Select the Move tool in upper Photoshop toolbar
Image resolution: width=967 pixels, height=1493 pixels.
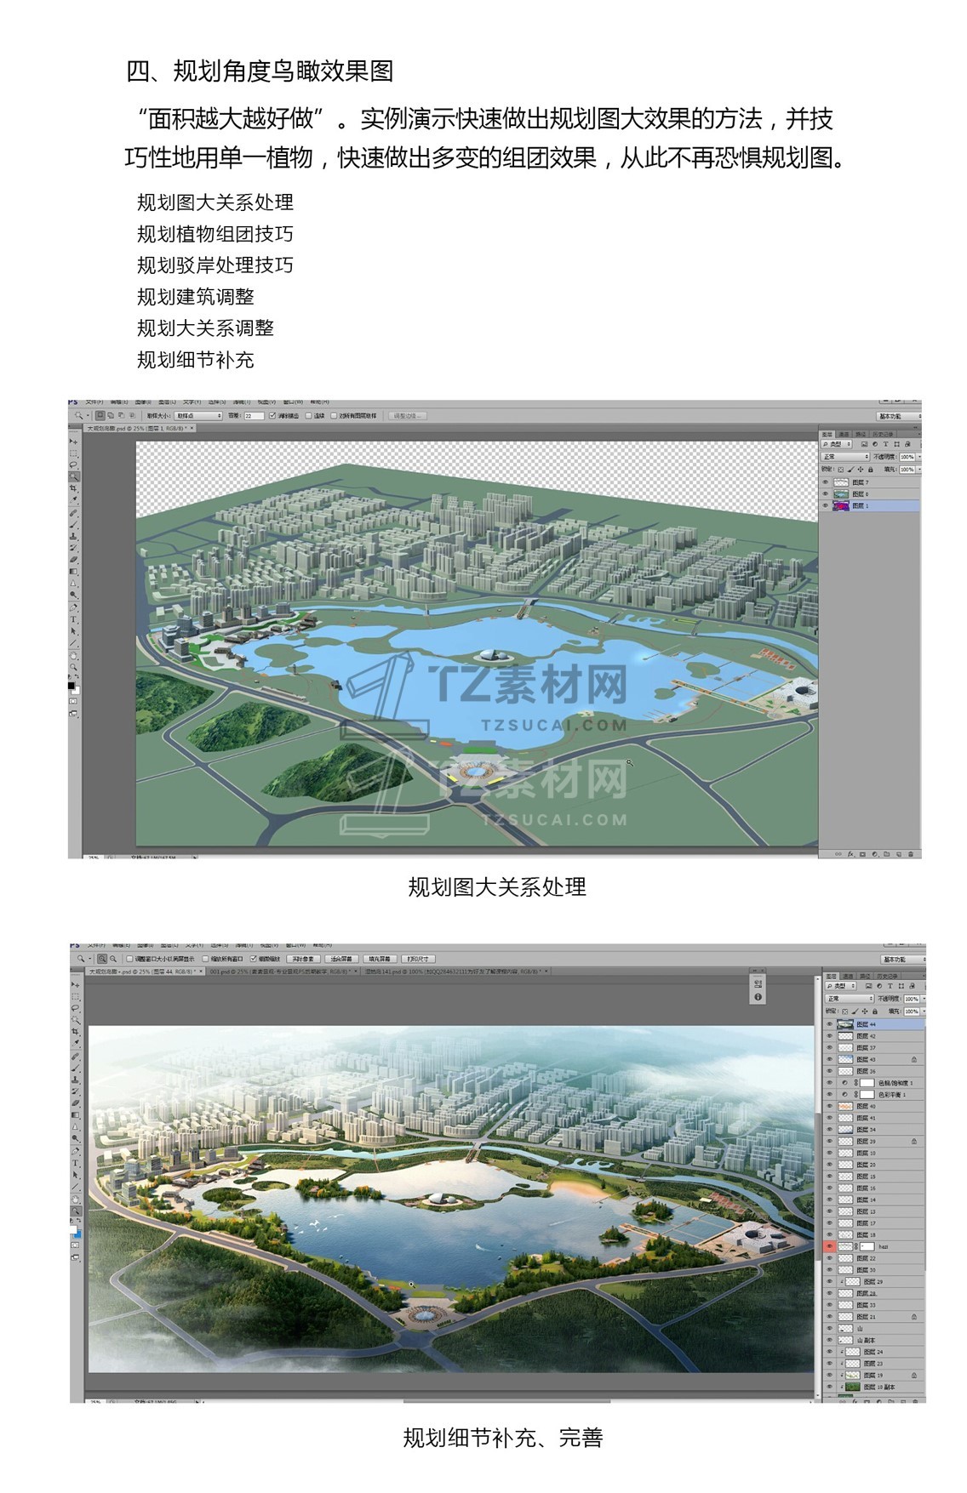(74, 442)
